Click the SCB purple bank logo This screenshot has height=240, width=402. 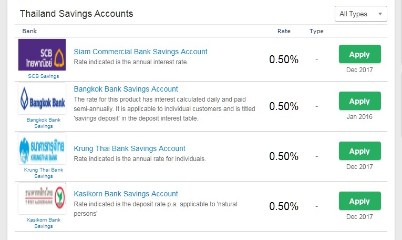tap(42, 55)
